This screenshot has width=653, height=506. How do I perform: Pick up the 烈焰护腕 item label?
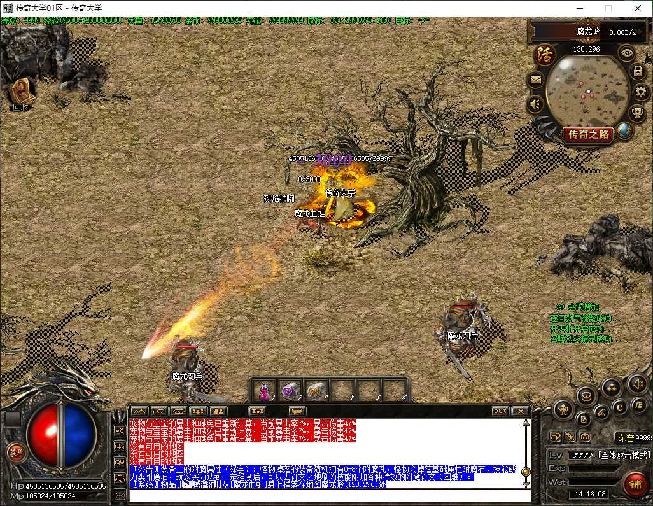[279, 199]
